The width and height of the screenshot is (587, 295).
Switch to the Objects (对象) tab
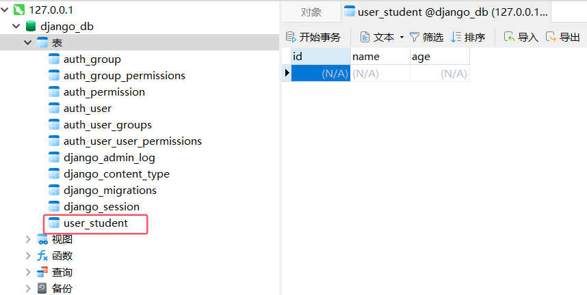(311, 12)
